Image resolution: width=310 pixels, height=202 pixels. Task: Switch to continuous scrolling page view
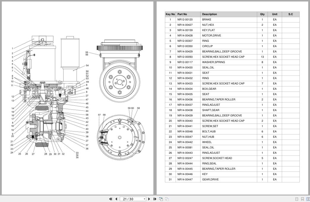point(302,199)
